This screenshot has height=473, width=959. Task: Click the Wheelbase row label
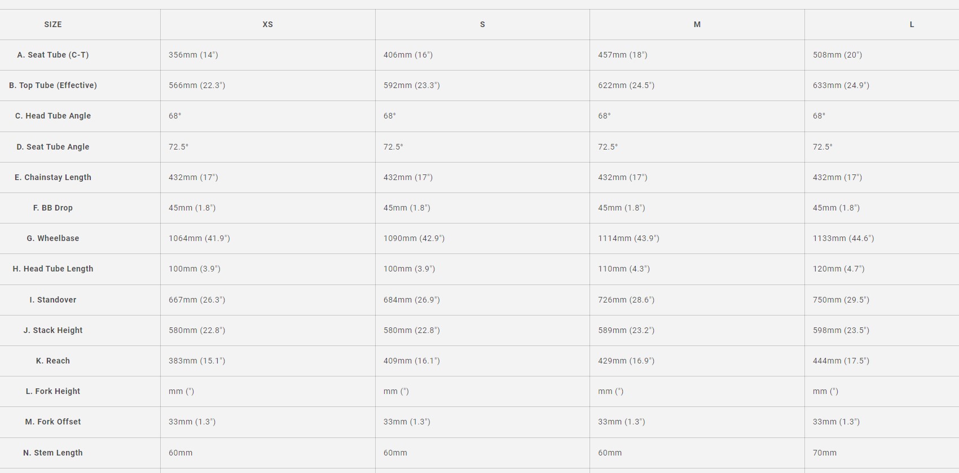tap(53, 238)
